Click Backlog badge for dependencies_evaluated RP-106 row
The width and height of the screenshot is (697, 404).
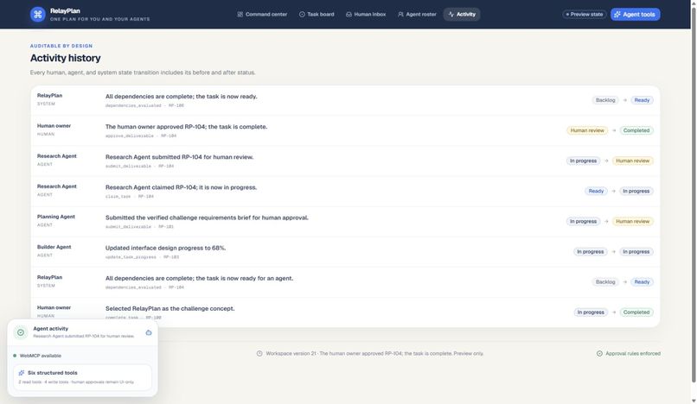(605, 100)
